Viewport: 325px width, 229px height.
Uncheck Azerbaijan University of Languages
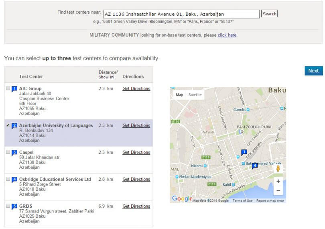pos(8,125)
